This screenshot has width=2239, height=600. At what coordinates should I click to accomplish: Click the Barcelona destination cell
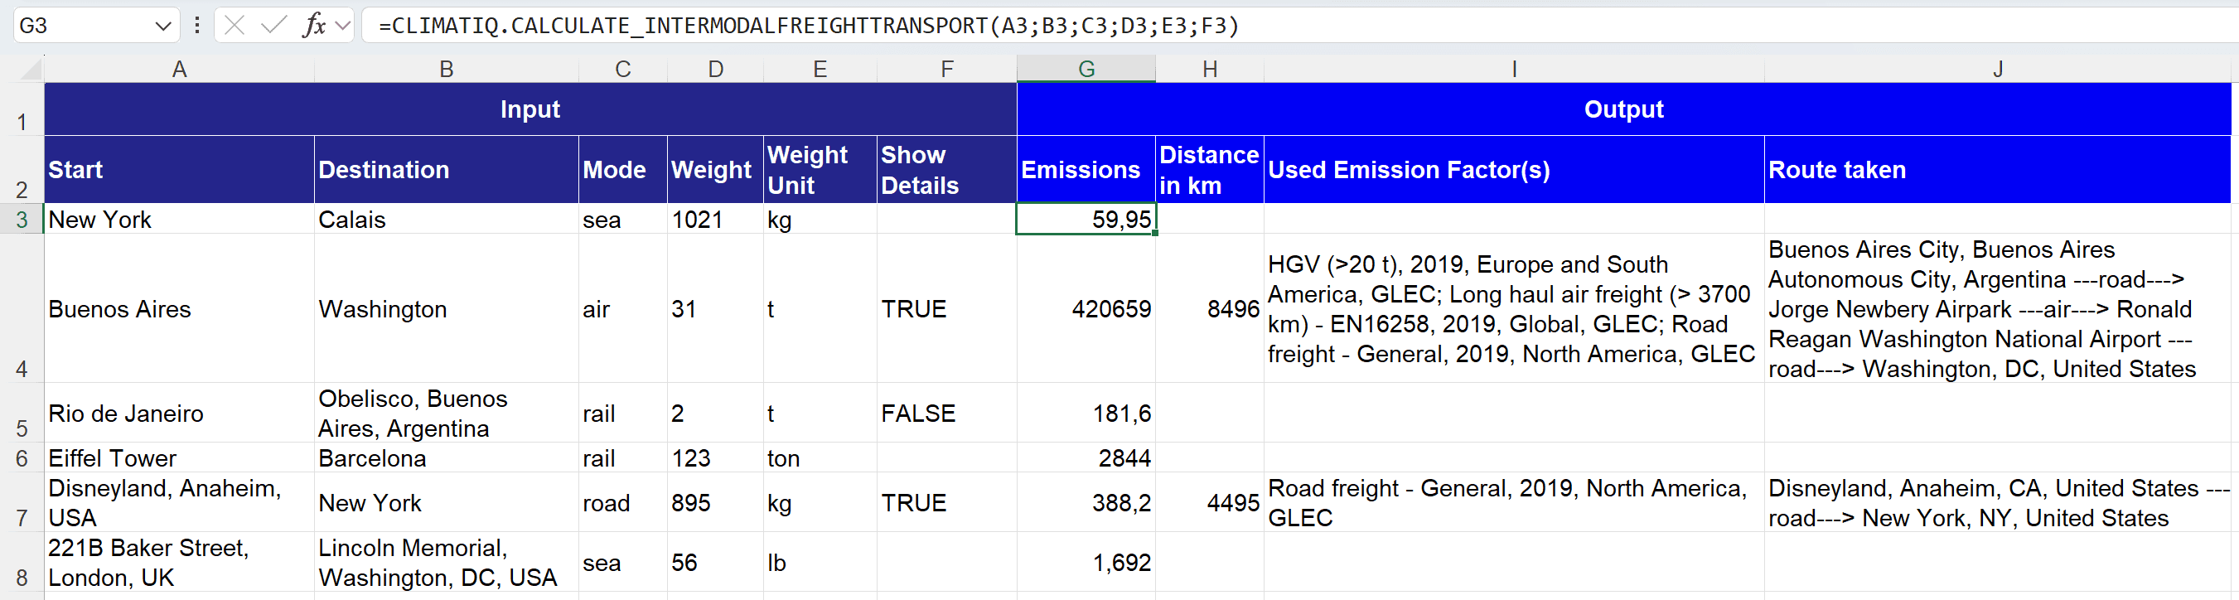446,457
